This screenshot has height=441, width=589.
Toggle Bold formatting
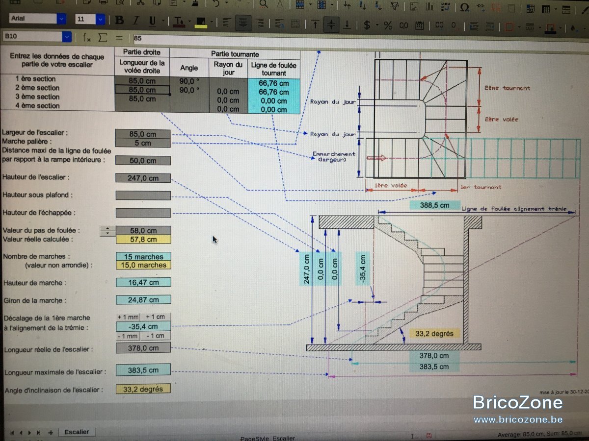coord(119,21)
